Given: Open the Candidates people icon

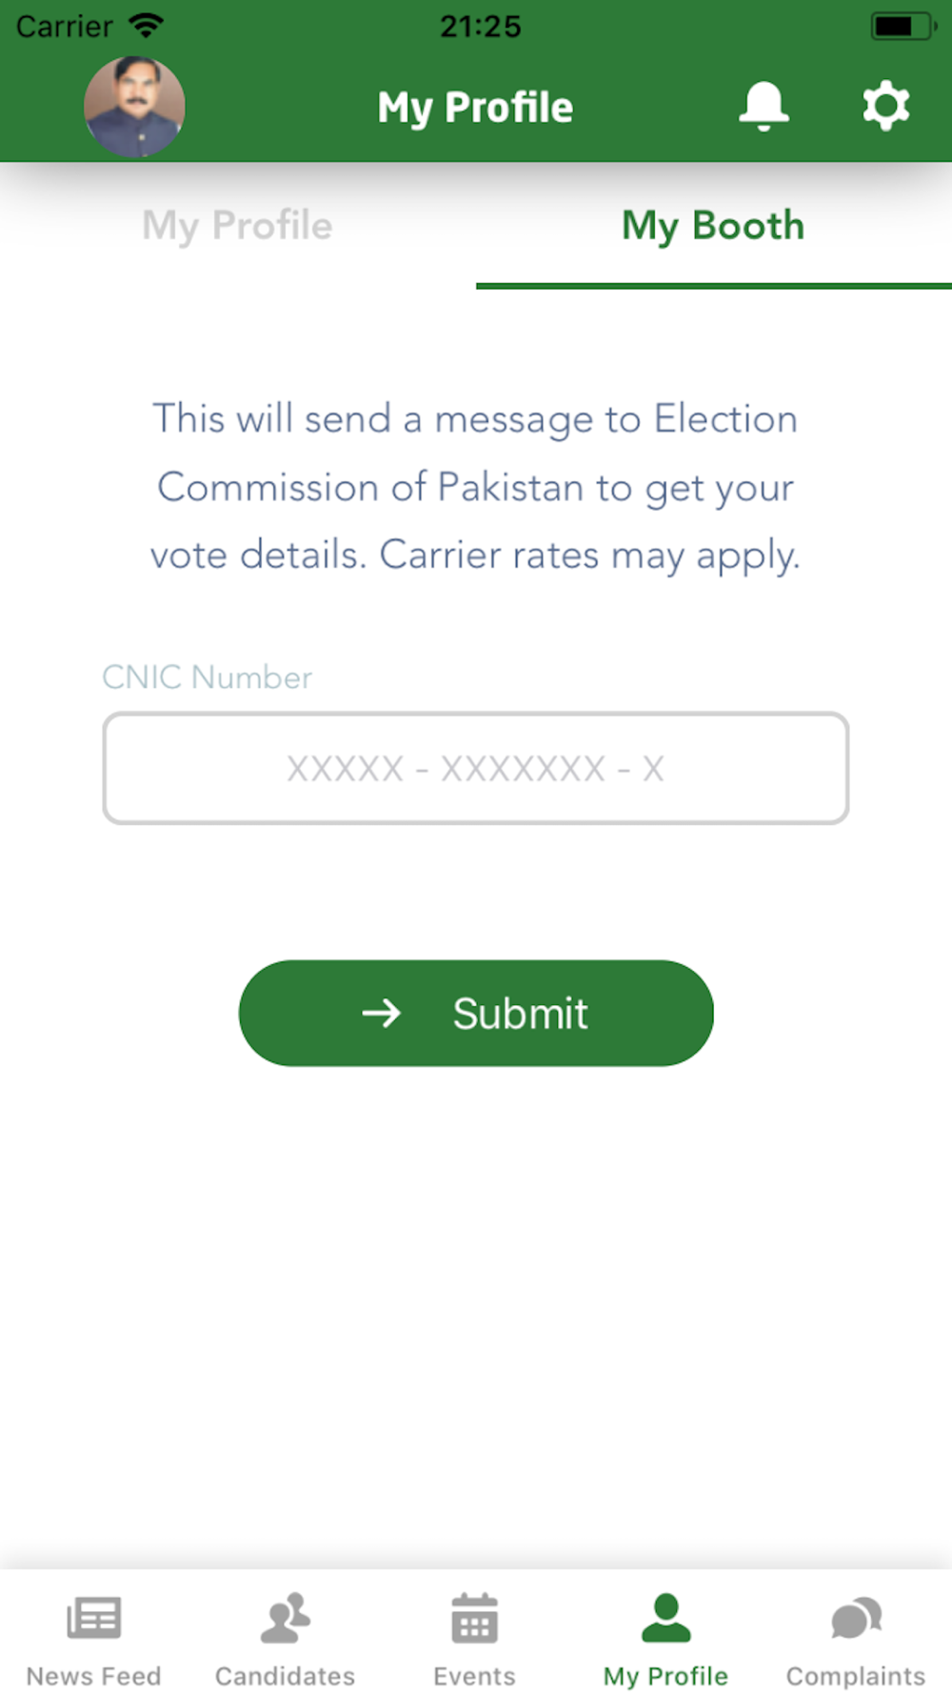Looking at the screenshot, I should pyautogui.click(x=285, y=1618).
